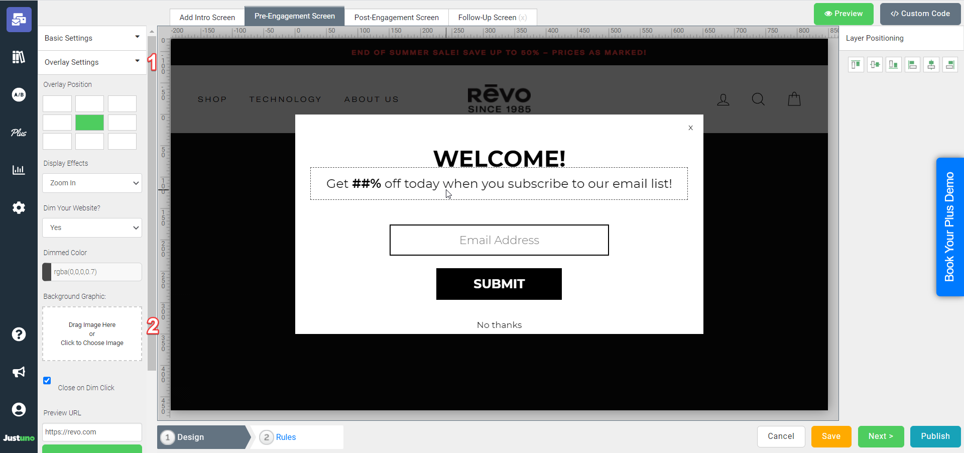Open the analytics bar chart icon
Screen dimensions: 964x453
point(19,170)
